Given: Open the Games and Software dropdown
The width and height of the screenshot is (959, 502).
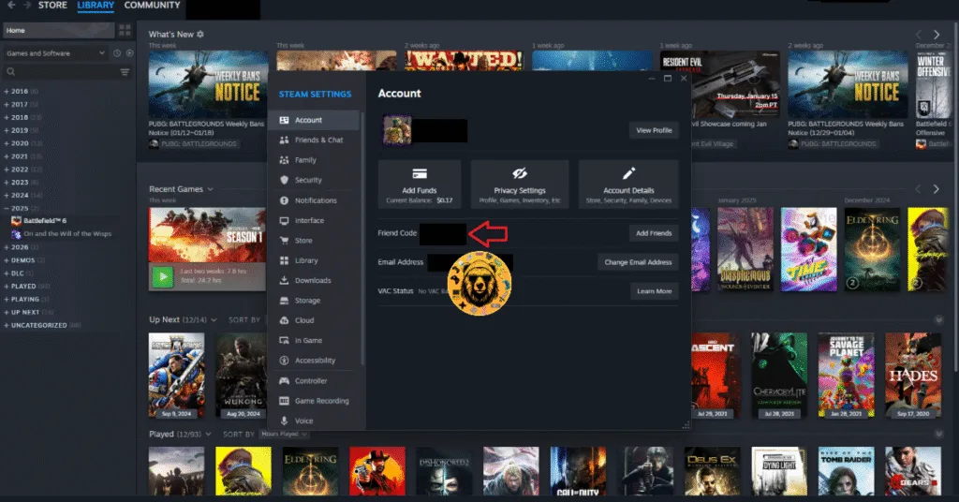Looking at the screenshot, I should (55, 53).
